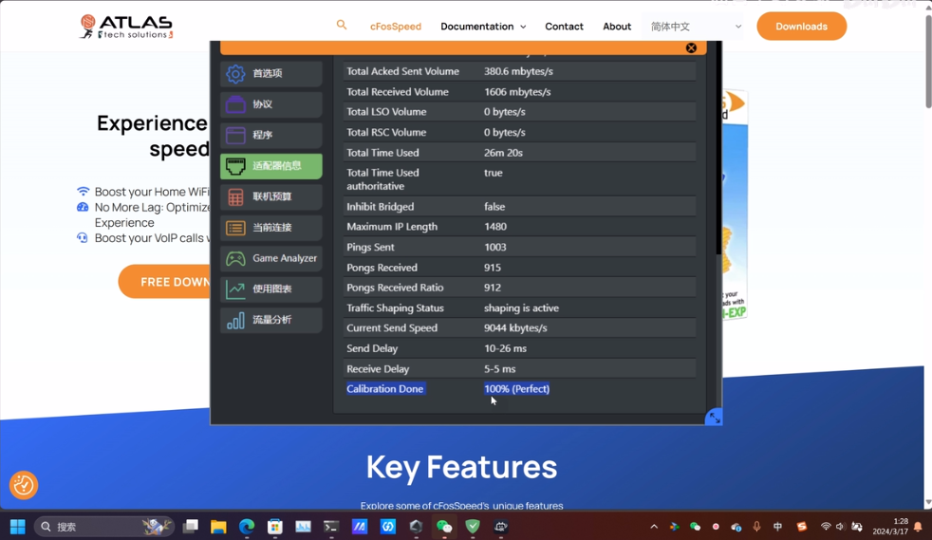Click the microphone tray icon
This screenshot has height=540, width=932.
[x=756, y=527]
